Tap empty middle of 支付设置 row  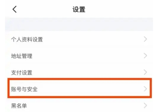pos(89,72)
